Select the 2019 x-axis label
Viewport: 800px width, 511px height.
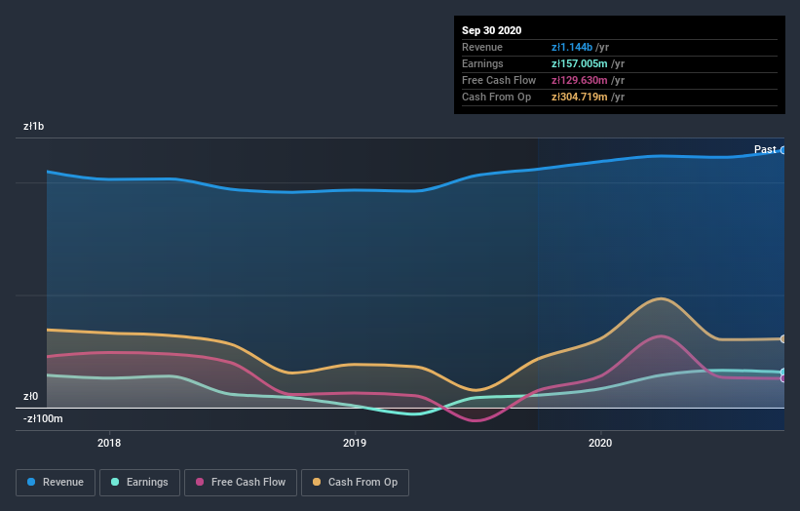pyautogui.click(x=355, y=443)
